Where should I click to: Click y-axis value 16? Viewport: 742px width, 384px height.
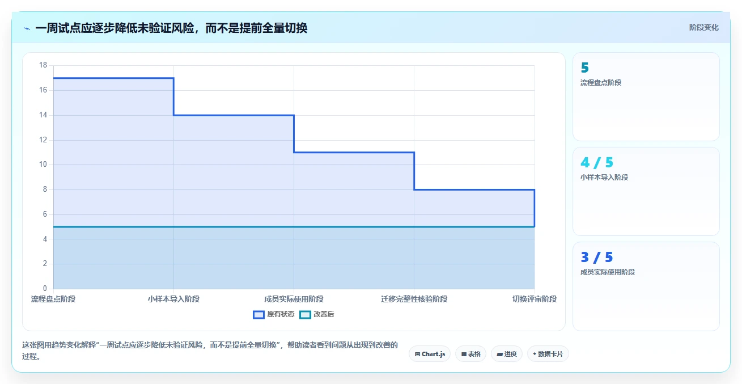pyautogui.click(x=43, y=90)
